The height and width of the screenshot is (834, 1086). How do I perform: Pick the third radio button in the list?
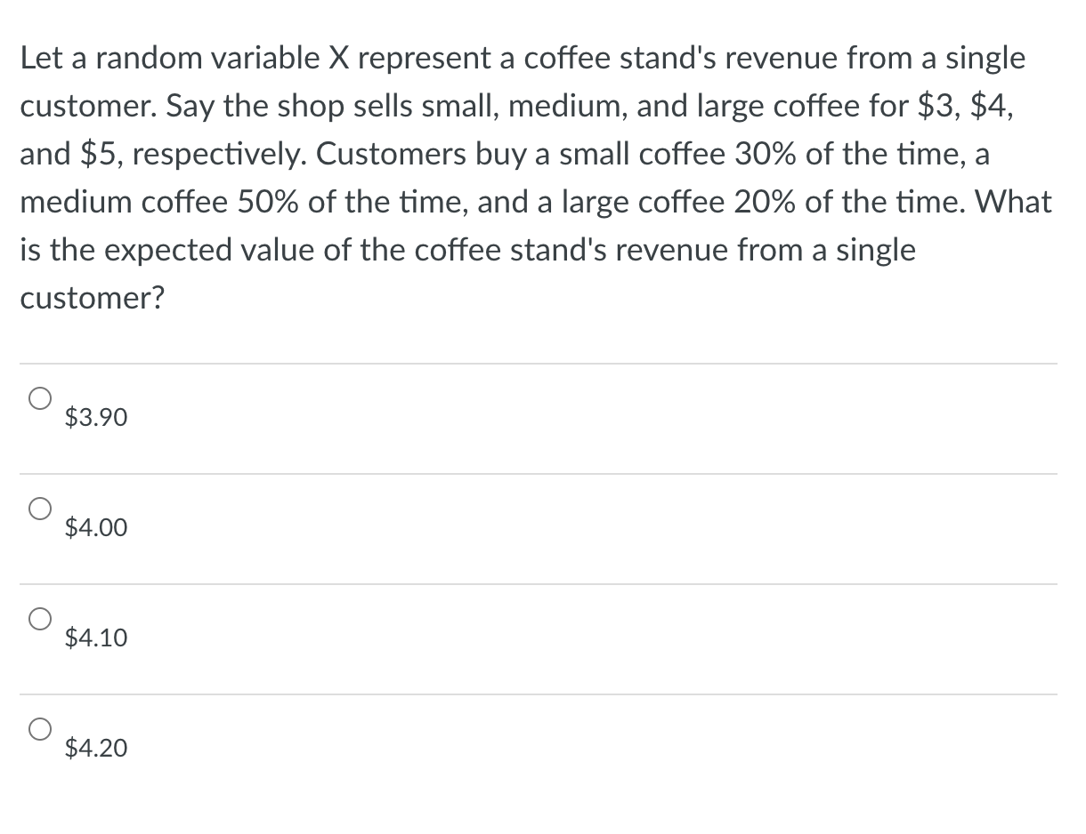click(x=40, y=619)
